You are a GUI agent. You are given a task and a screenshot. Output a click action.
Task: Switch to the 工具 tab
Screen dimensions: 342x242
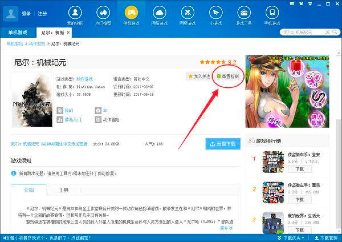[x=64, y=190]
